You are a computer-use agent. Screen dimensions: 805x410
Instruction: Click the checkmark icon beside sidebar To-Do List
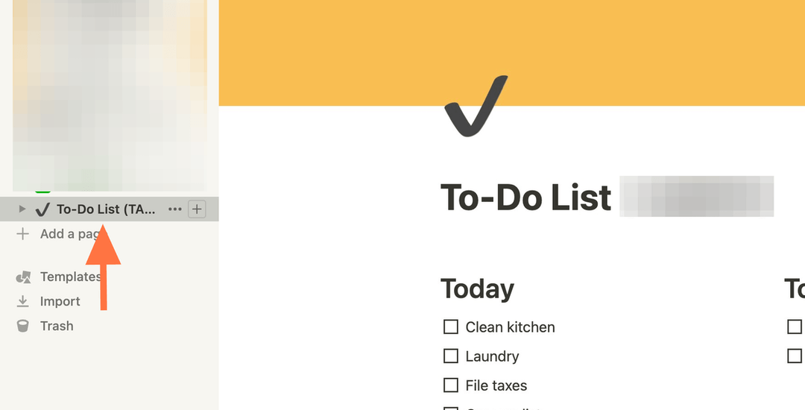pyautogui.click(x=42, y=209)
